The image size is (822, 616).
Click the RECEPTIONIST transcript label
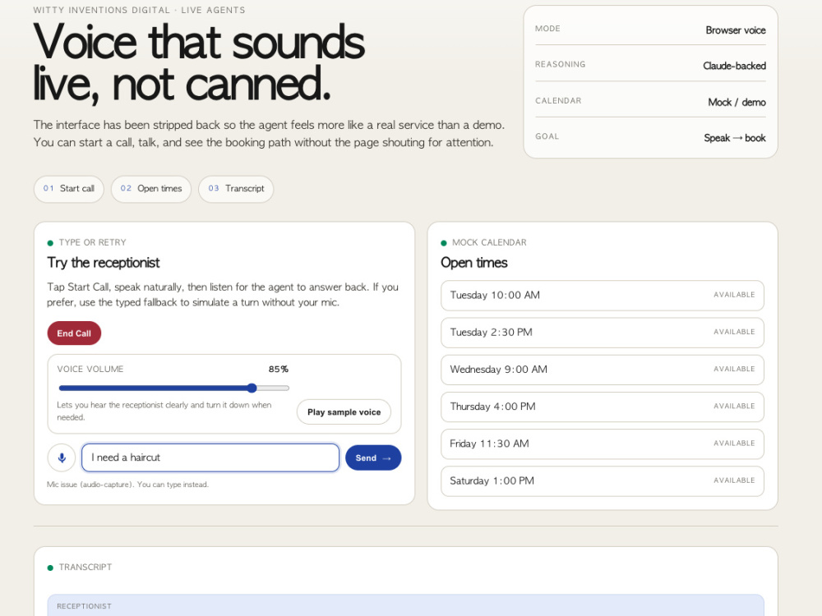(84, 606)
